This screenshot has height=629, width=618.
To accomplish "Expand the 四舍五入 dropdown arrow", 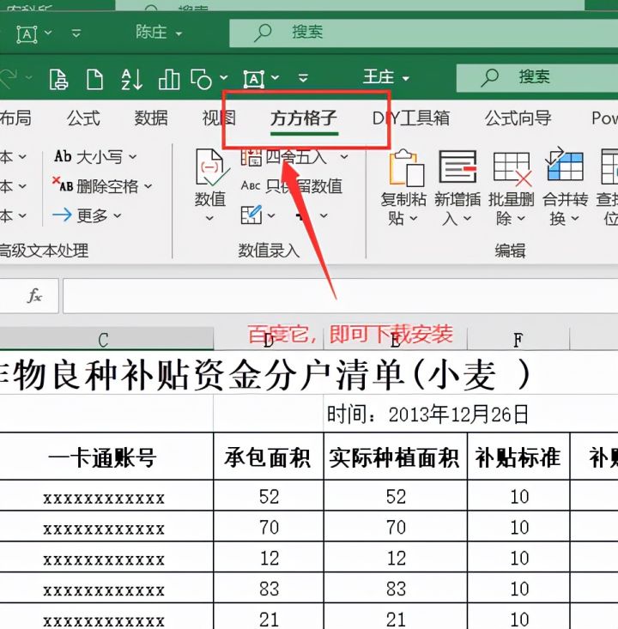I will pyautogui.click(x=344, y=156).
